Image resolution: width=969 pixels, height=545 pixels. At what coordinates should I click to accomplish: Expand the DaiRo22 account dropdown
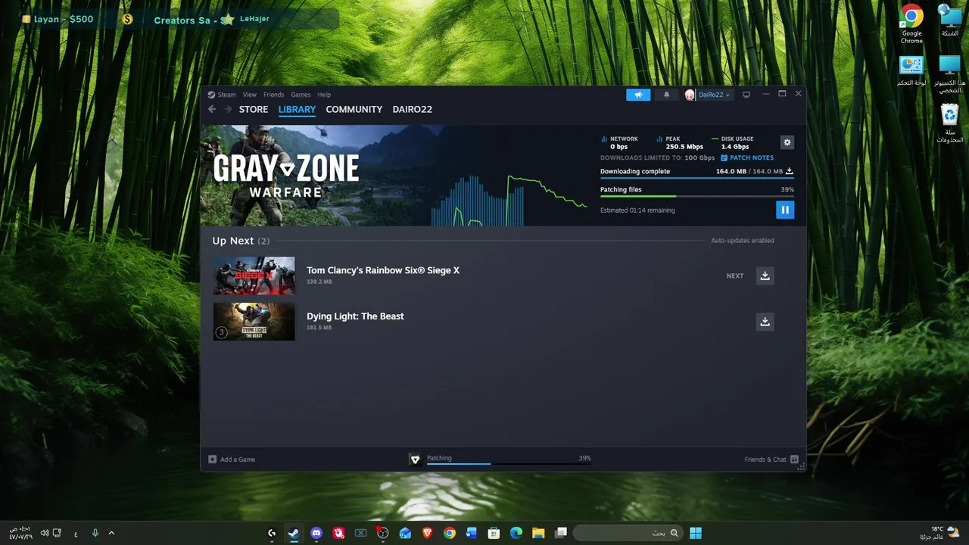pyautogui.click(x=709, y=95)
